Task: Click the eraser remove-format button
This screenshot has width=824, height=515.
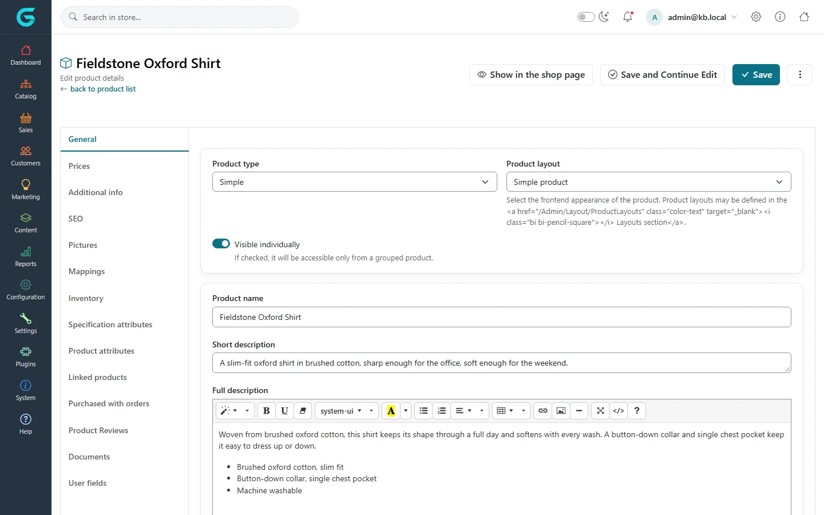Action: point(303,410)
